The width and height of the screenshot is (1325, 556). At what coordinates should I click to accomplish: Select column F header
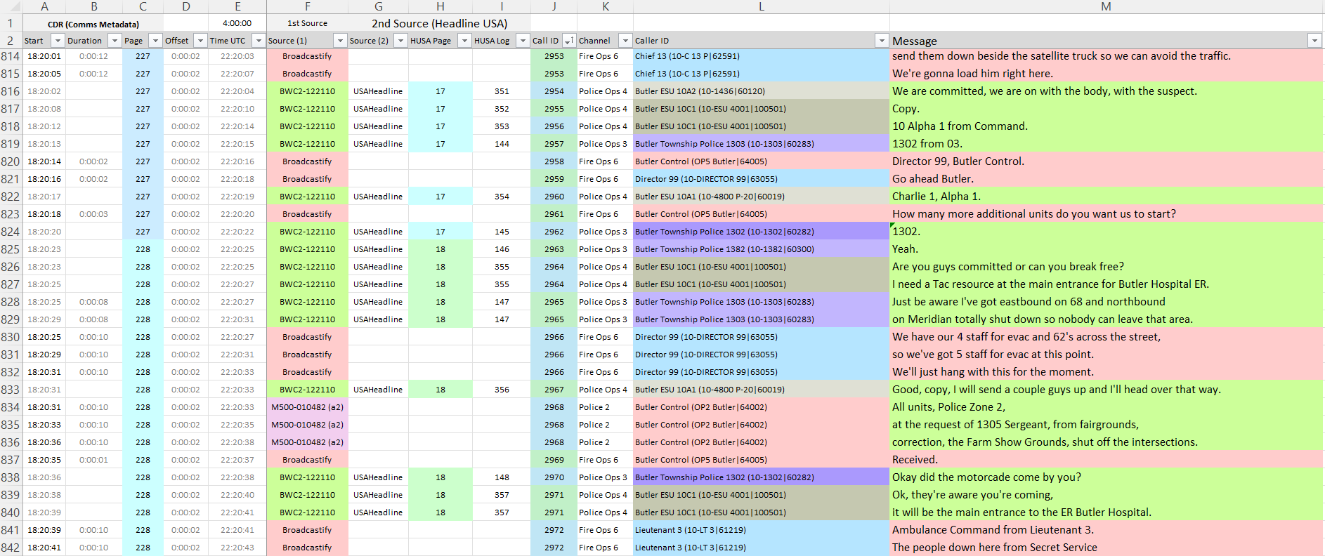tap(308, 7)
